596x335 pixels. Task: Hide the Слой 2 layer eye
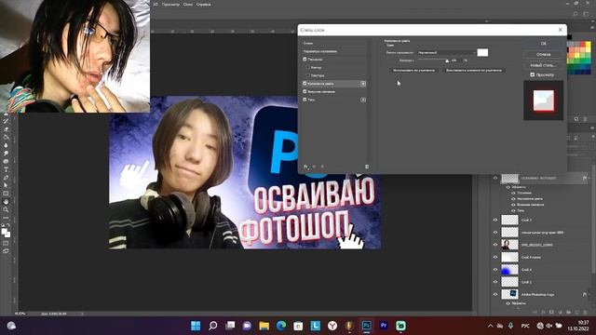click(495, 282)
